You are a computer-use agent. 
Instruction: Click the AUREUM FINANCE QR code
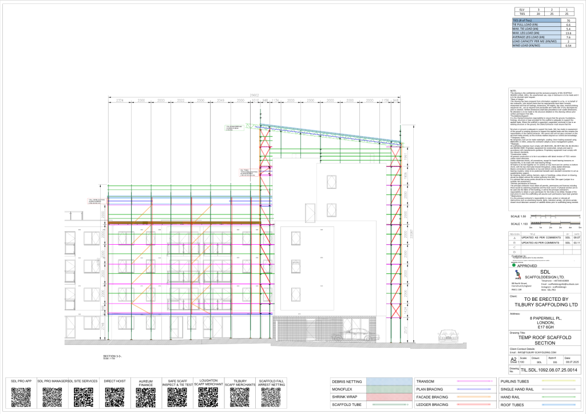pyautogui.click(x=146, y=397)
